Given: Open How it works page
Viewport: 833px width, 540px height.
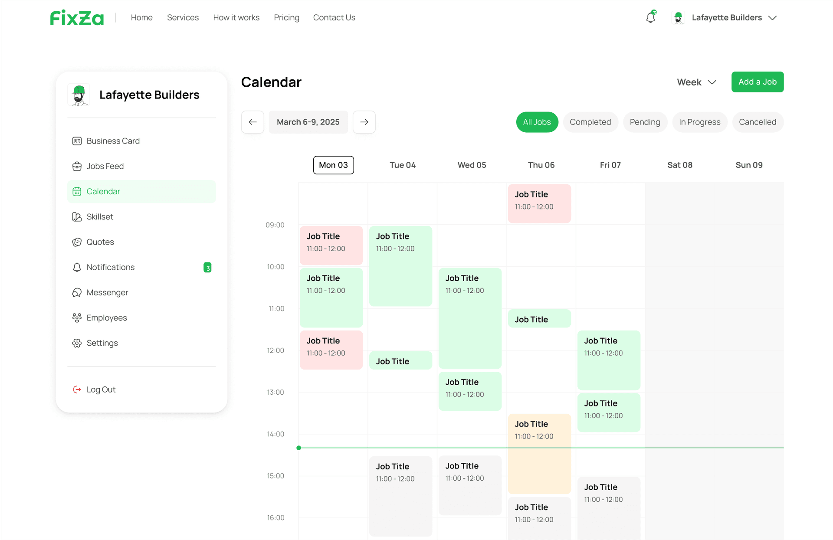Looking at the screenshot, I should 236,18.
